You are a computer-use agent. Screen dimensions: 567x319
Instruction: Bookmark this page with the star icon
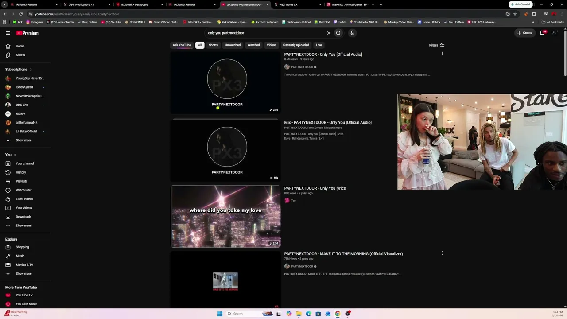coord(515,14)
